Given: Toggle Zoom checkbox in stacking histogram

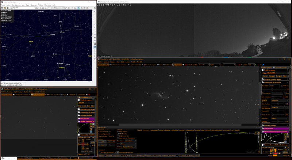Looking at the screenshot, I should coord(243,133).
